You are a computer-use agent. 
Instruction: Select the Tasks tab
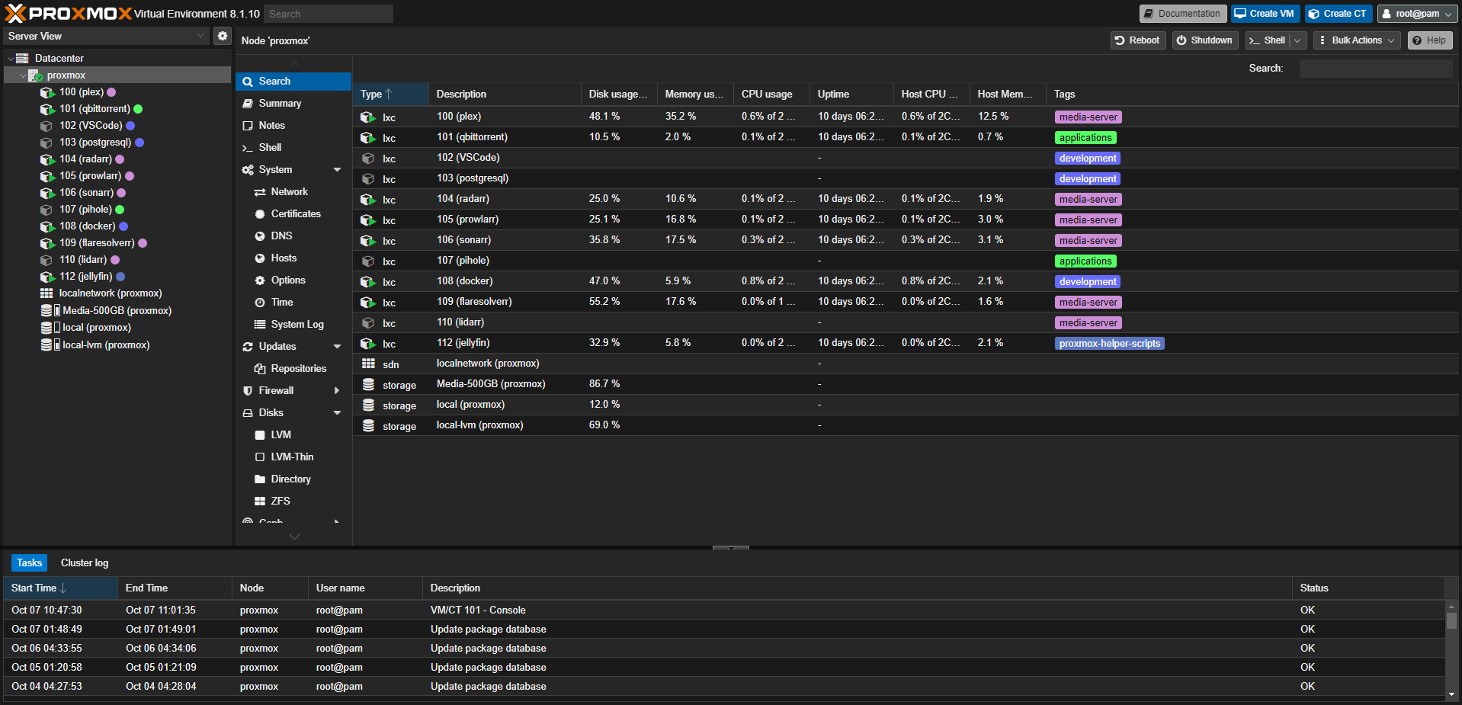(x=29, y=563)
